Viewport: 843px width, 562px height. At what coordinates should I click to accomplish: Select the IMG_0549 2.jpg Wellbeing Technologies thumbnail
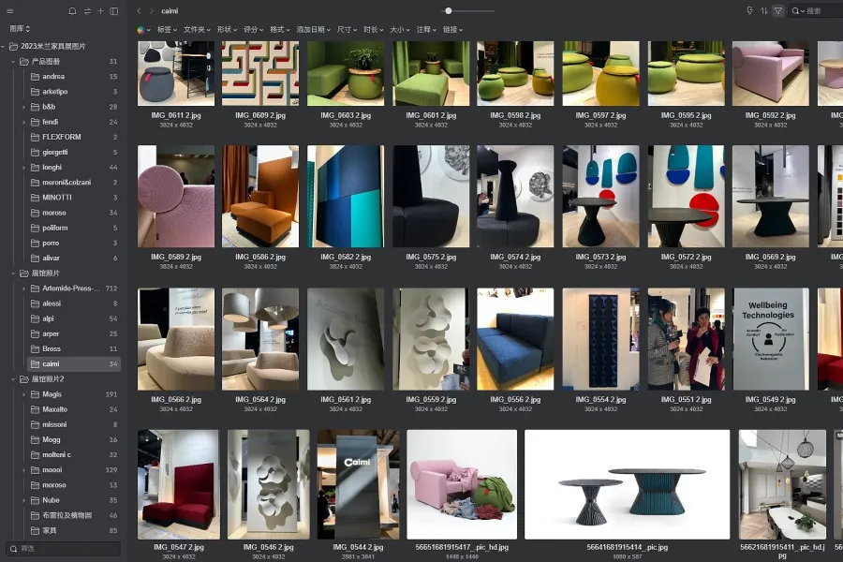coord(771,339)
